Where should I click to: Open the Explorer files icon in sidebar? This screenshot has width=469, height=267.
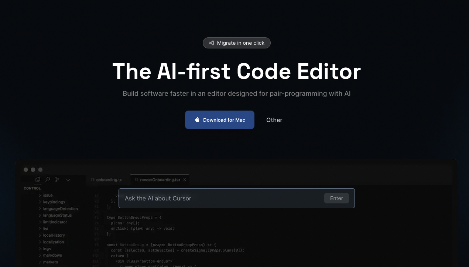click(x=38, y=179)
